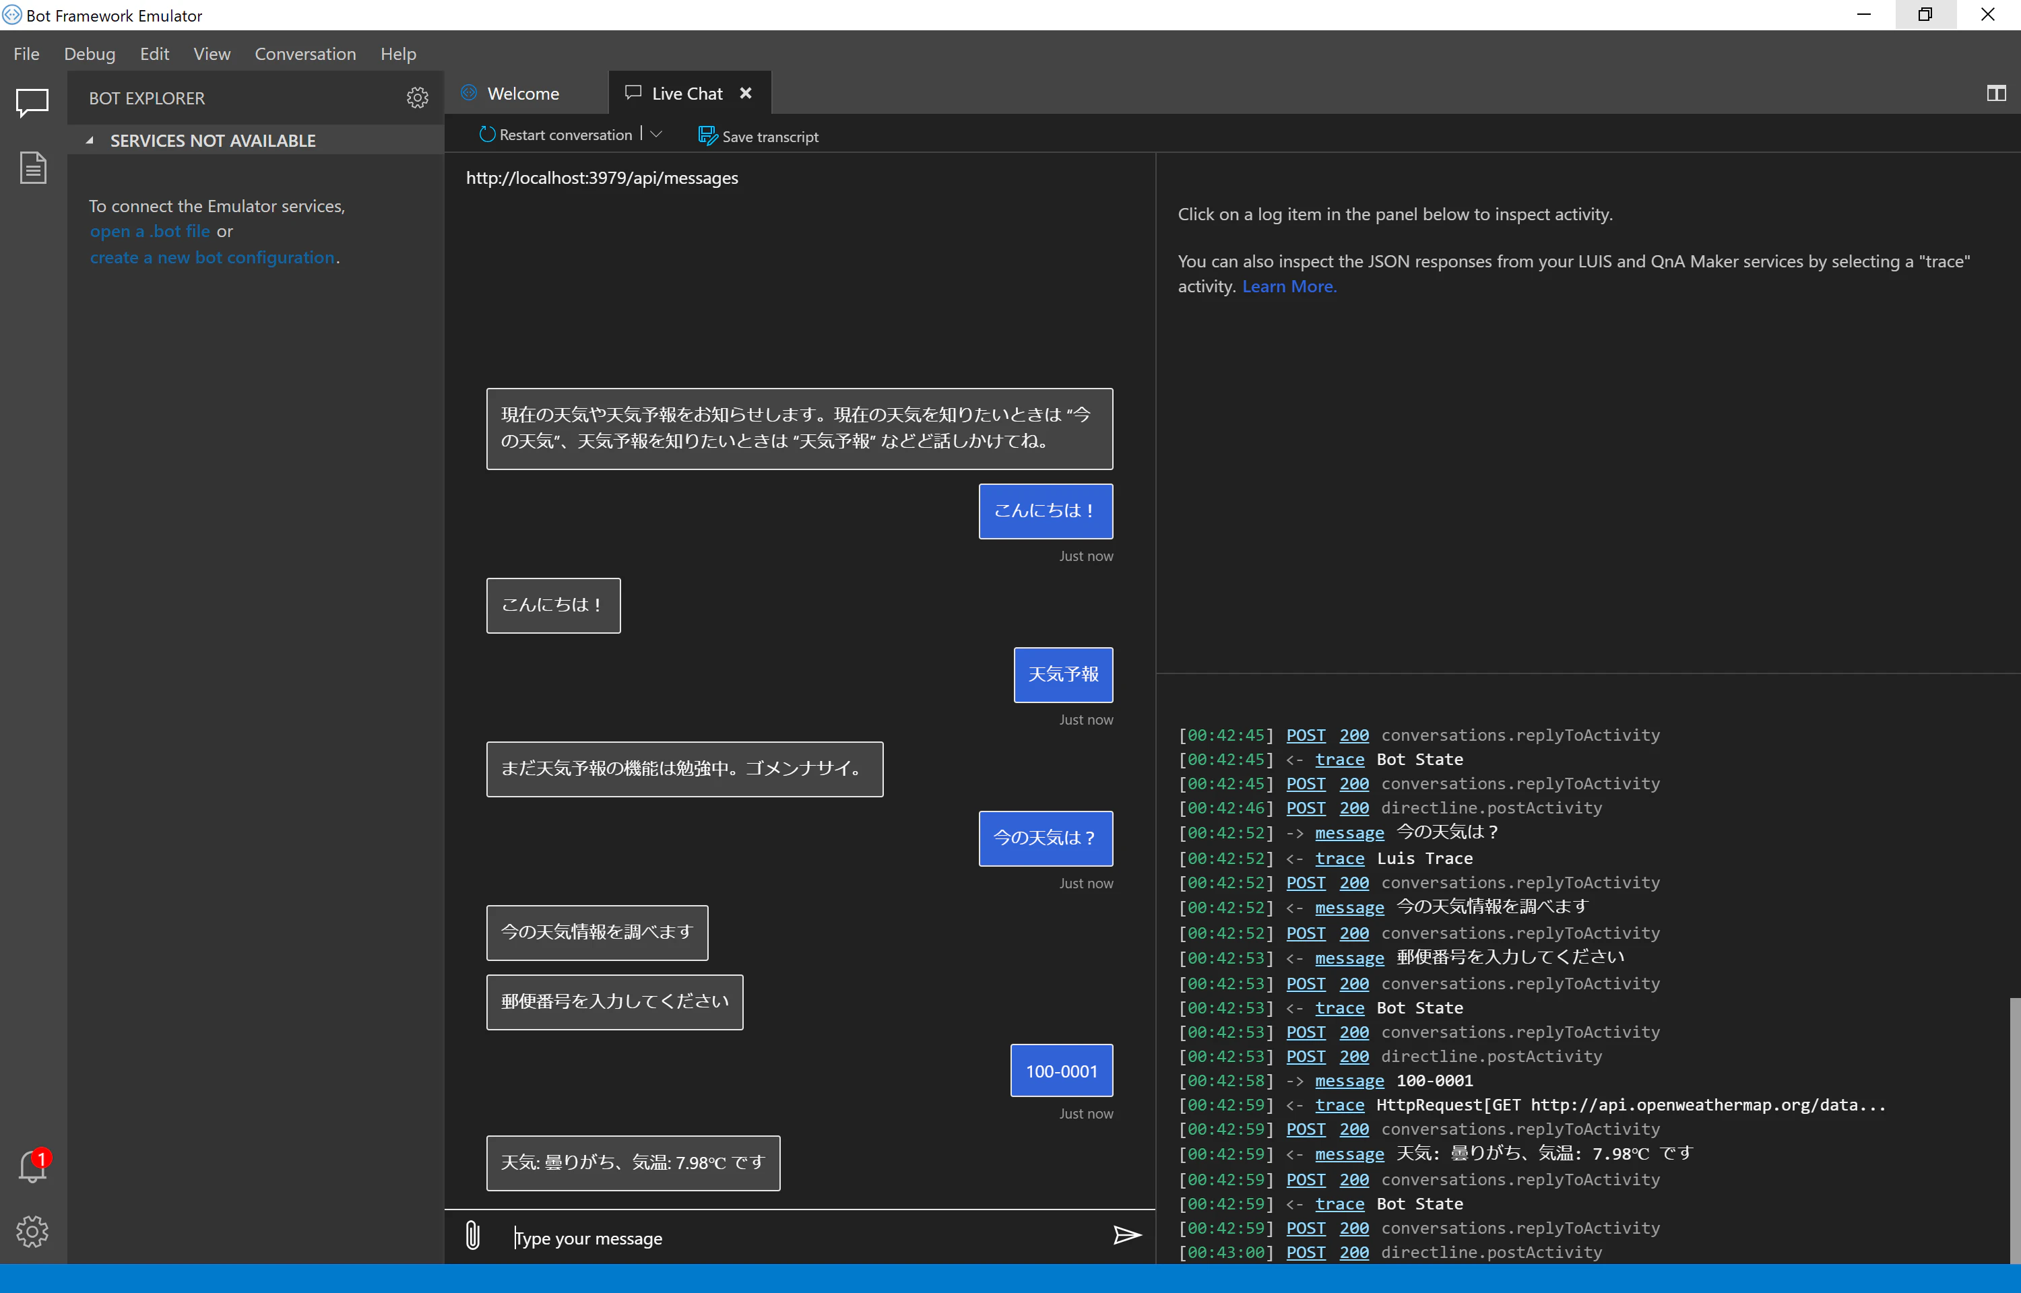The width and height of the screenshot is (2021, 1293).
Task: Open message log link for '100-0001'
Action: coord(1349,1081)
